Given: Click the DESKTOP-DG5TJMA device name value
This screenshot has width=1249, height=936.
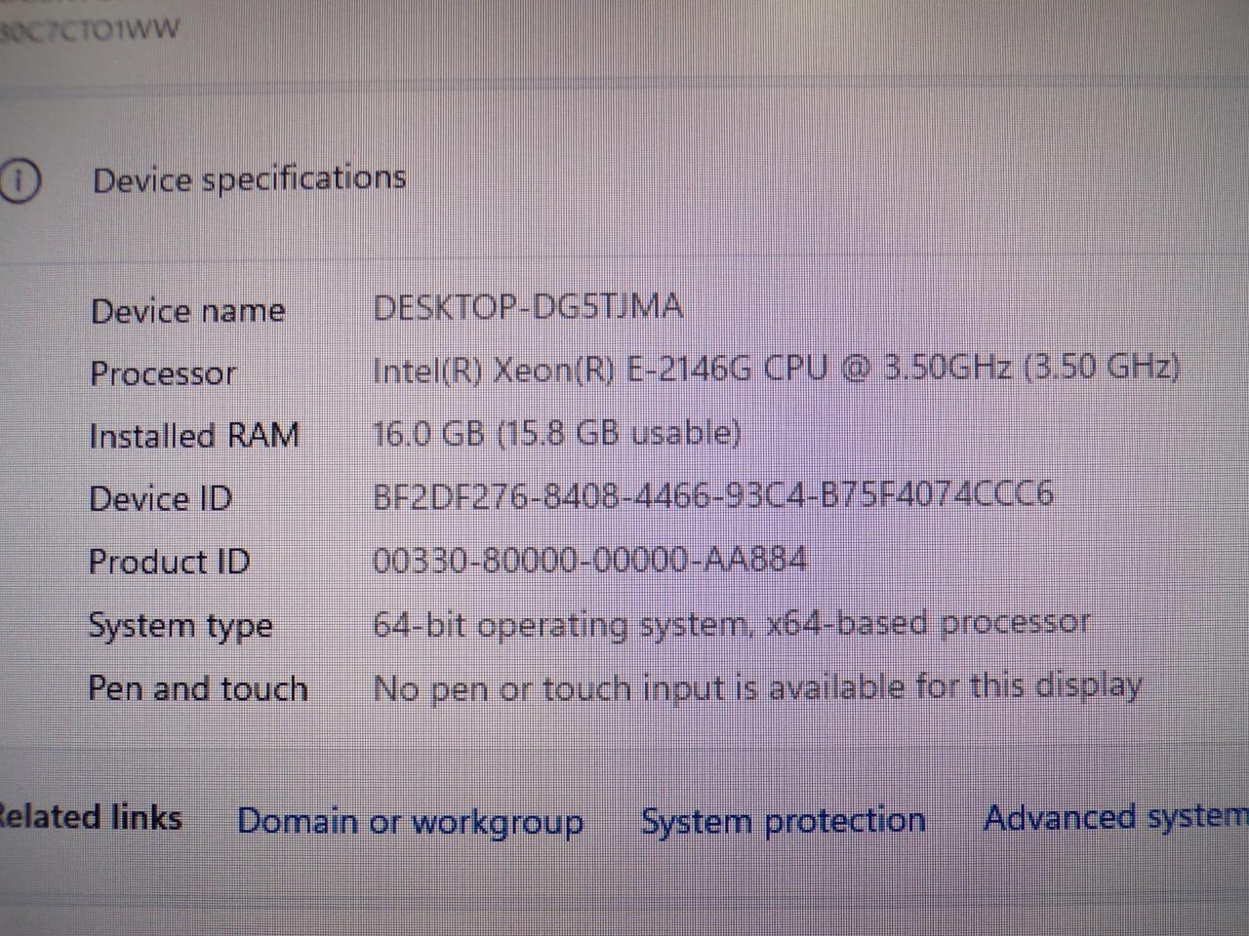Looking at the screenshot, I should pos(527,307).
